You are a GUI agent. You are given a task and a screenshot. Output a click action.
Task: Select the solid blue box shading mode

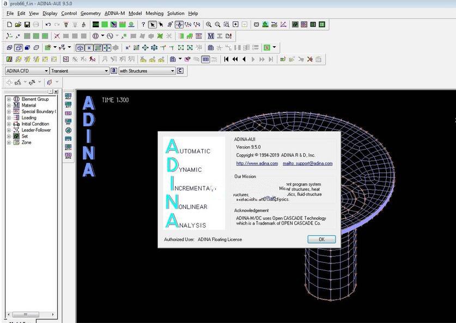(x=27, y=48)
